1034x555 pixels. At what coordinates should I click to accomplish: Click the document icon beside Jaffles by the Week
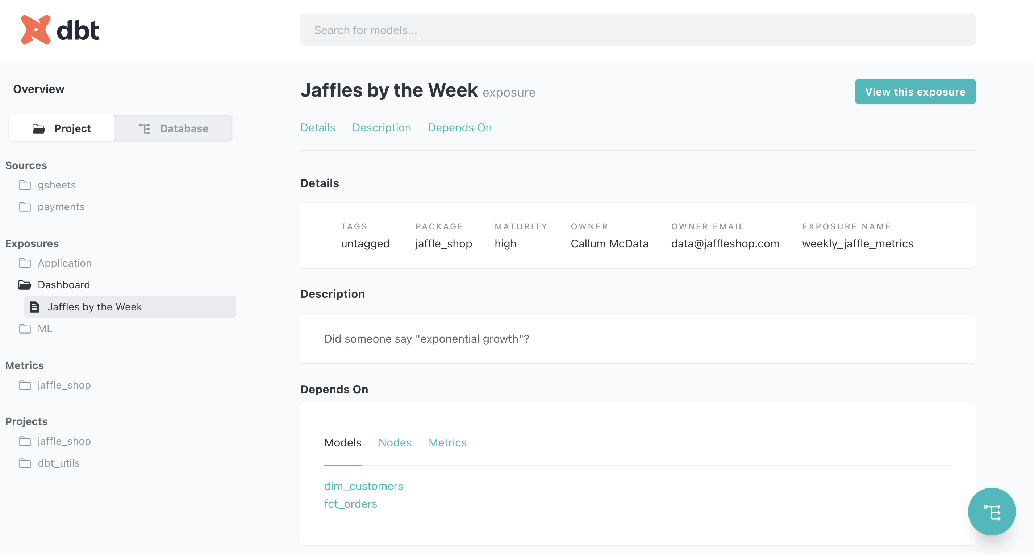35,307
